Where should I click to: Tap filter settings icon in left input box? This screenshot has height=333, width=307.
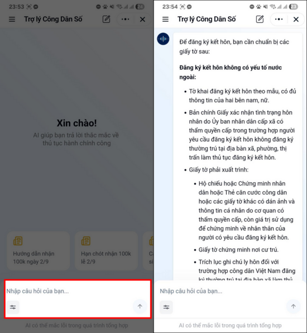tap(13, 307)
